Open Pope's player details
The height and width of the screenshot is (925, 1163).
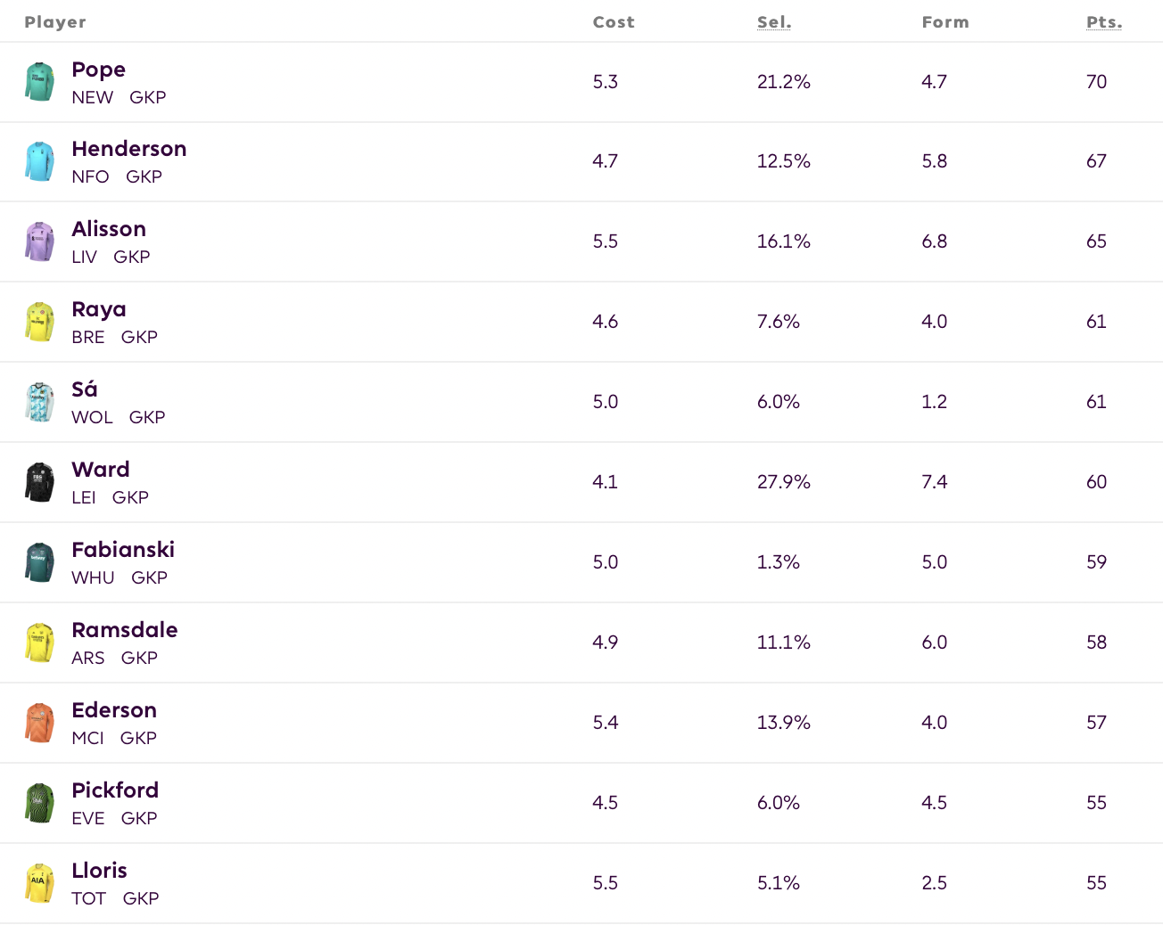[x=98, y=70]
